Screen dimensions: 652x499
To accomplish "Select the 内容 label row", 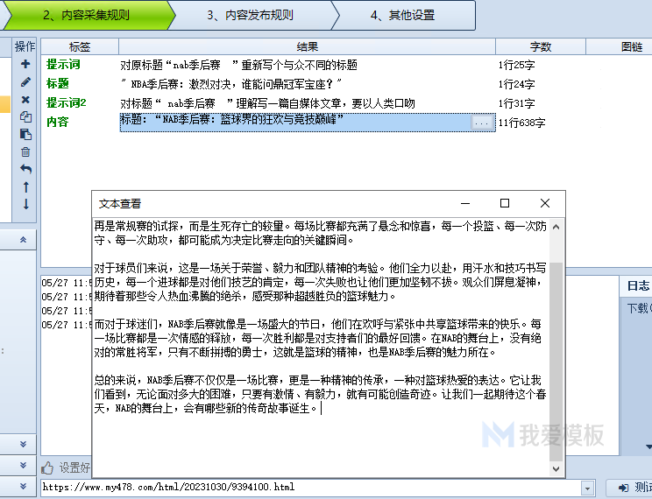I will coord(57,122).
